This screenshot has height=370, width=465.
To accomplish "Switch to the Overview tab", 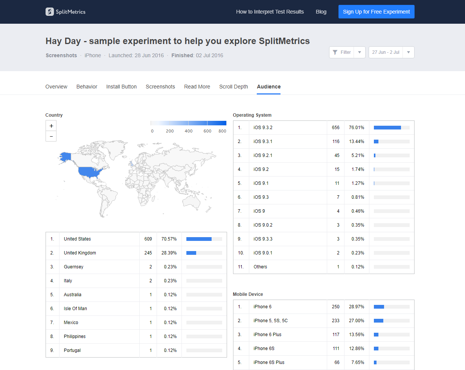I will point(56,87).
